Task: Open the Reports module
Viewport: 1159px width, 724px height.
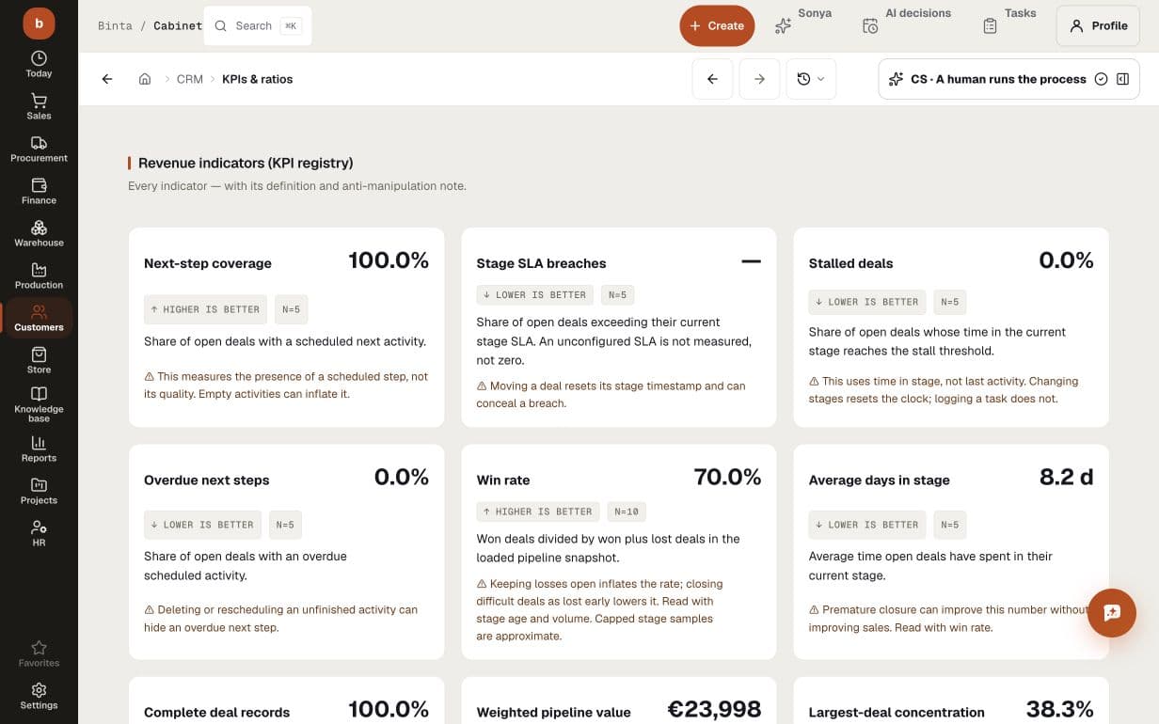Action: click(39, 449)
